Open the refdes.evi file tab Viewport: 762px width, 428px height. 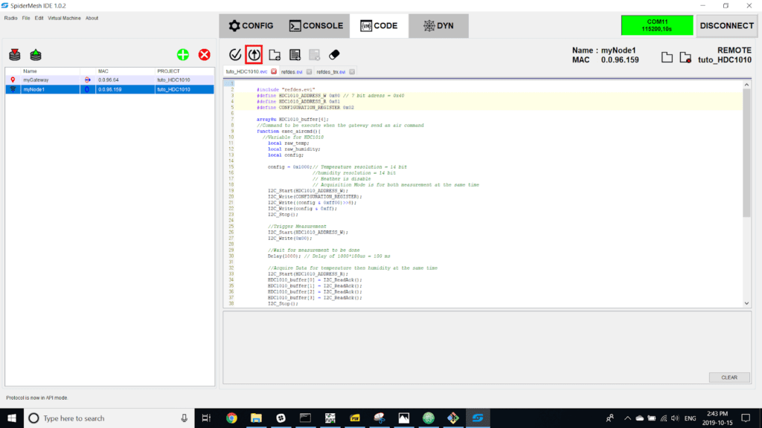point(292,71)
